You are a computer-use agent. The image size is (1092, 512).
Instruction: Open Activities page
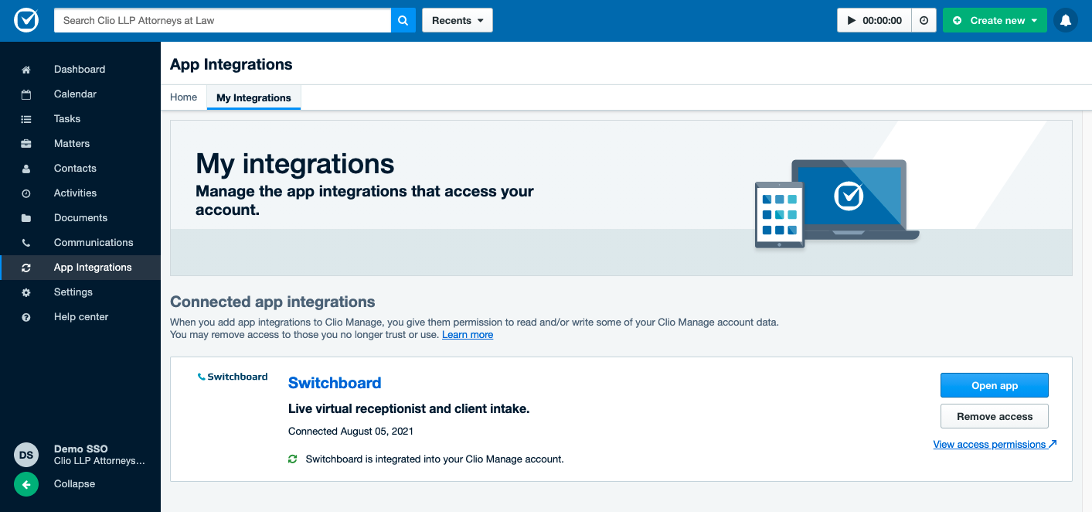coord(80,193)
